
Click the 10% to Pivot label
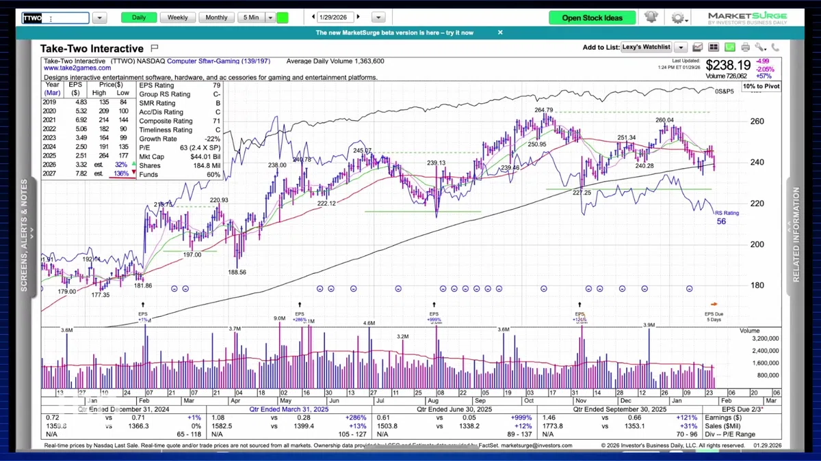coord(761,86)
